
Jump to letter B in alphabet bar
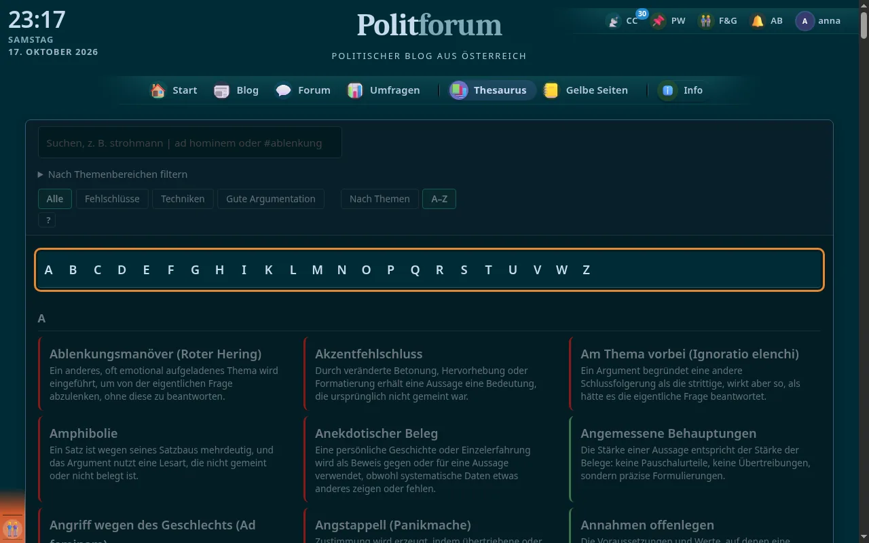(x=73, y=270)
